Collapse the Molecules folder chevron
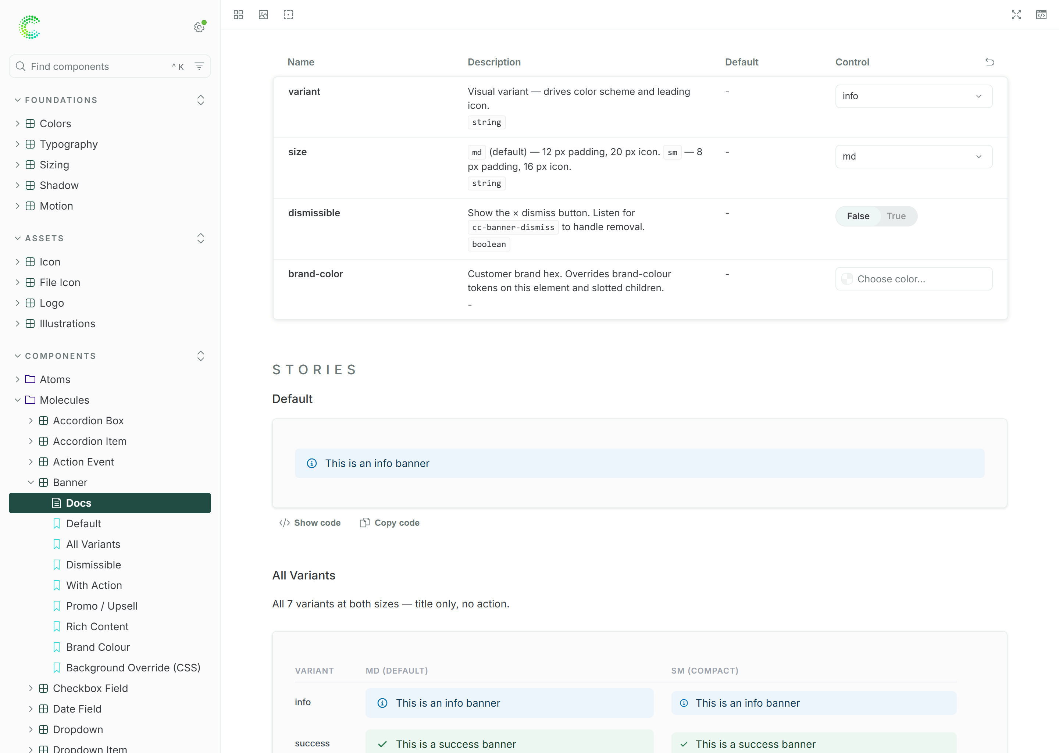1059x753 pixels. click(18, 400)
